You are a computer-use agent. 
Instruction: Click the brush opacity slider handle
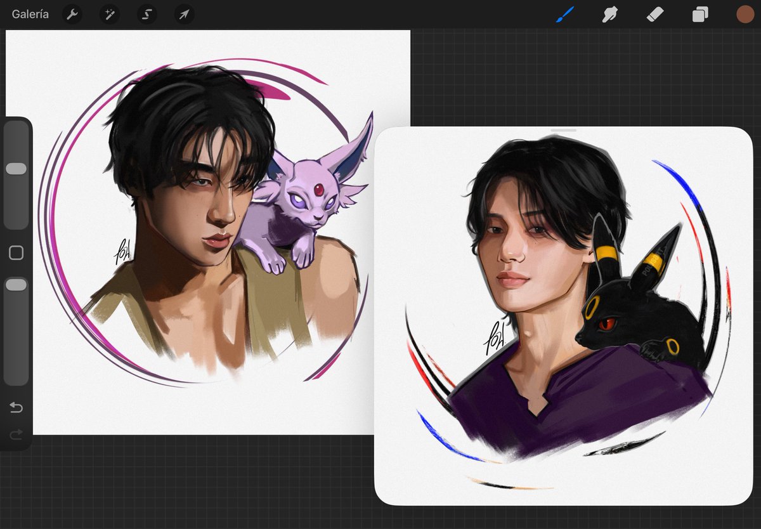coord(16,285)
